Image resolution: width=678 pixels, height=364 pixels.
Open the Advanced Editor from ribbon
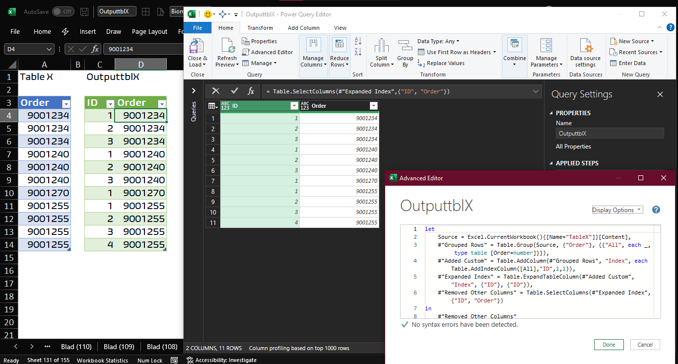pyautogui.click(x=268, y=52)
